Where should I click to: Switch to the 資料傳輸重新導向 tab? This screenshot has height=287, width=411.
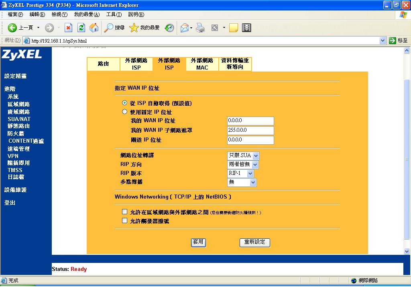235,64
